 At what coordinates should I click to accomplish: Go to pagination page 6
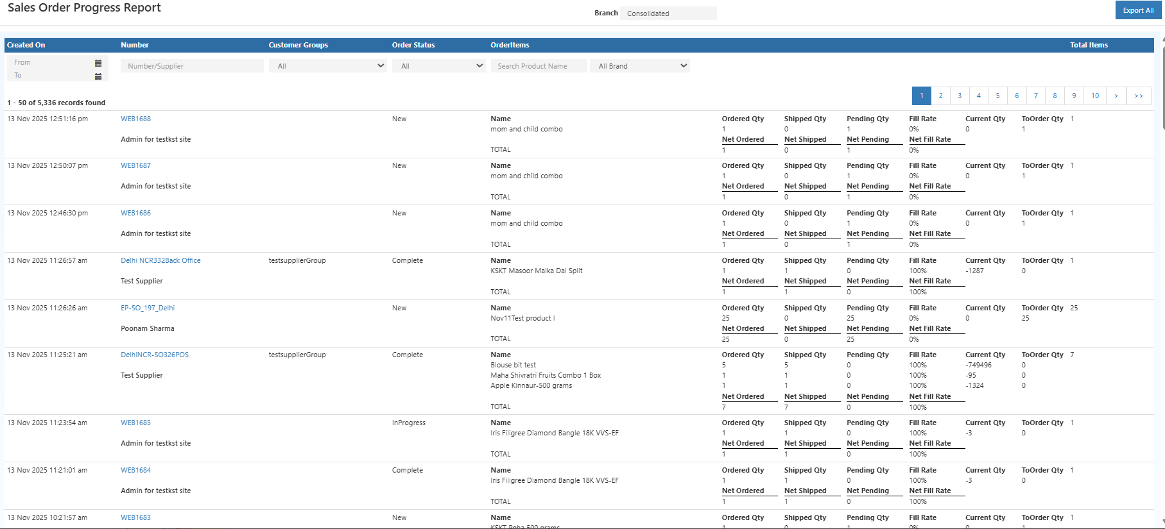(1017, 96)
